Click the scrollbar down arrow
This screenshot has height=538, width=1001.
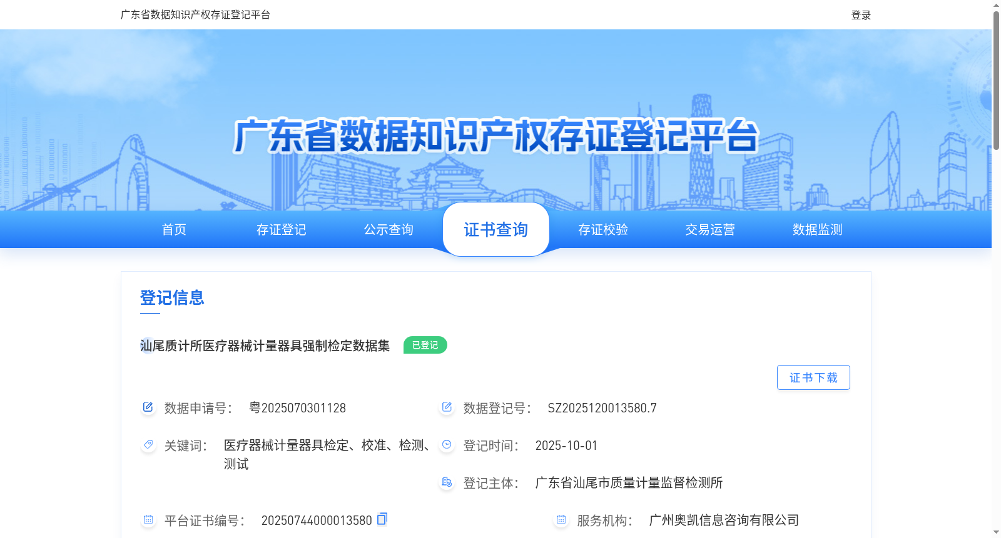(x=996, y=532)
